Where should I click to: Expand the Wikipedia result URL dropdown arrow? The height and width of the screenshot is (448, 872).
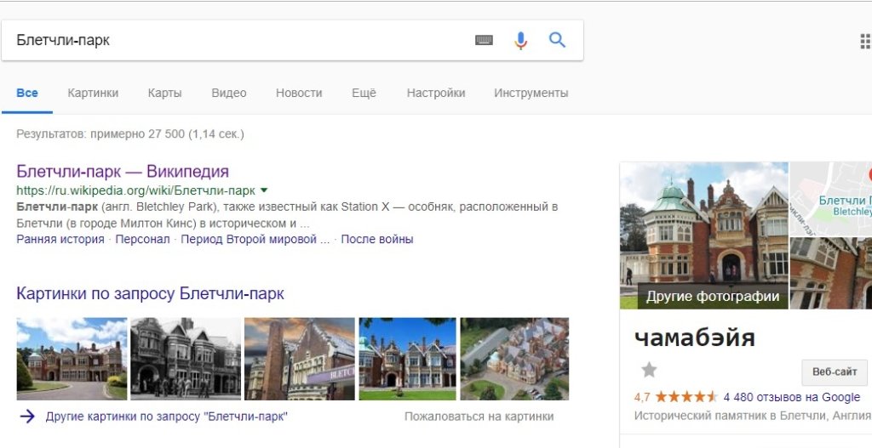click(264, 190)
